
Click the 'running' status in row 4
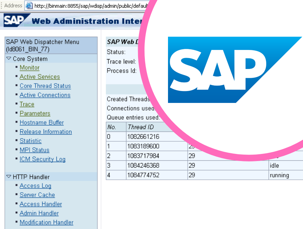pyautogui.click(x=280, y=175)
